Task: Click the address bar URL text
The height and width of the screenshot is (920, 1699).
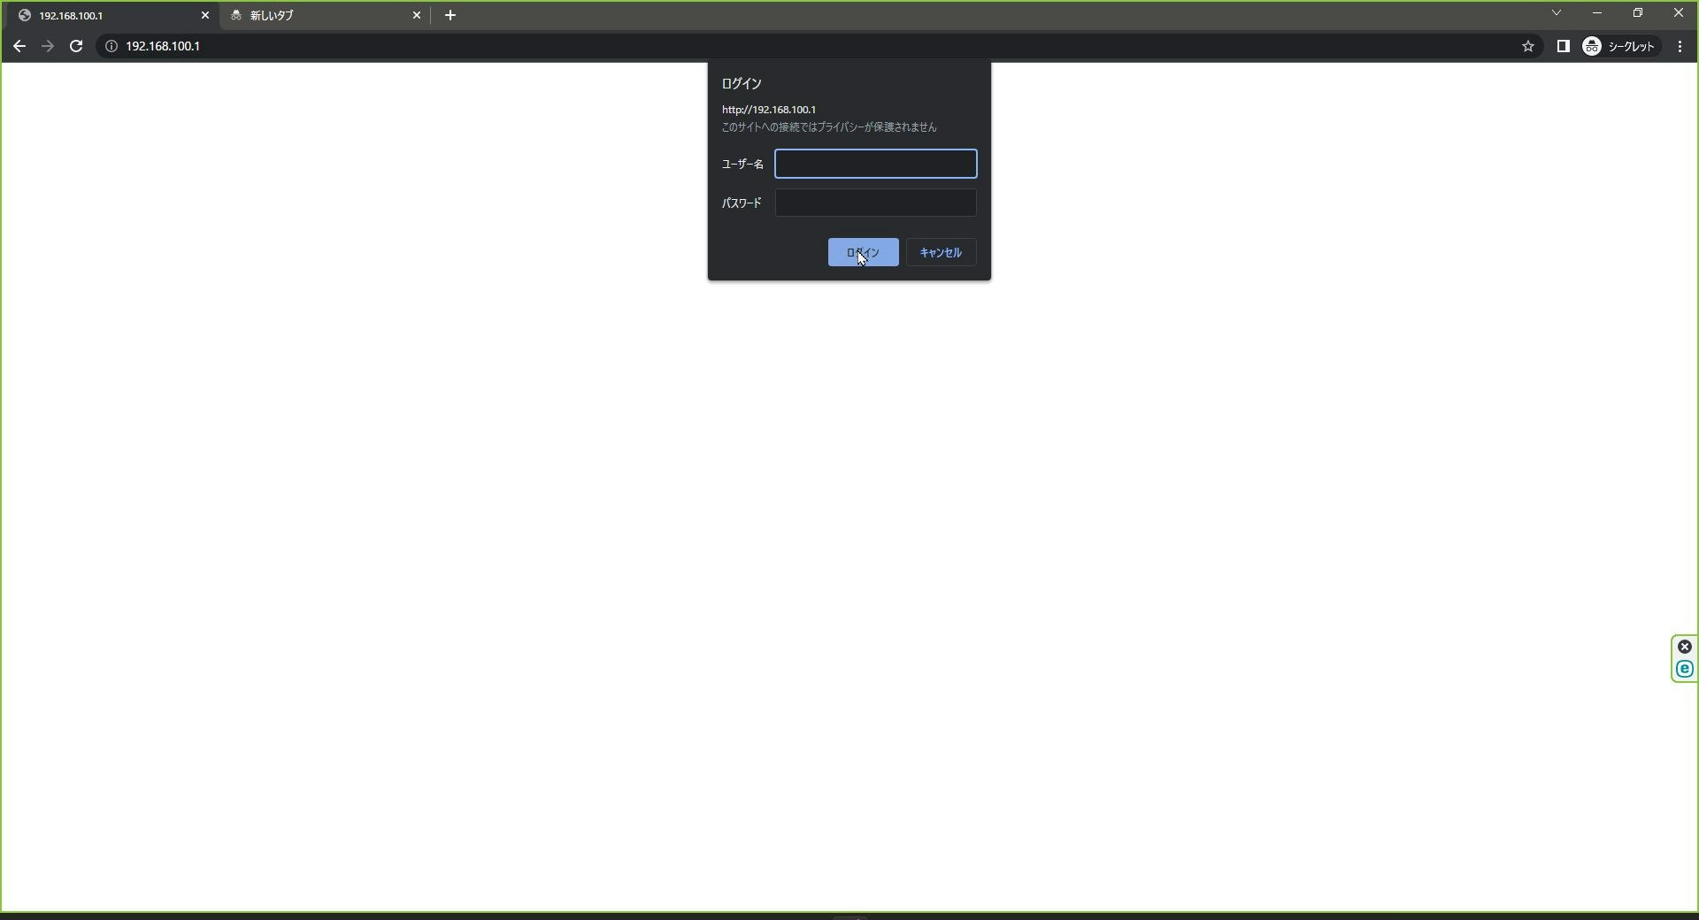Action: coord(163,46)
